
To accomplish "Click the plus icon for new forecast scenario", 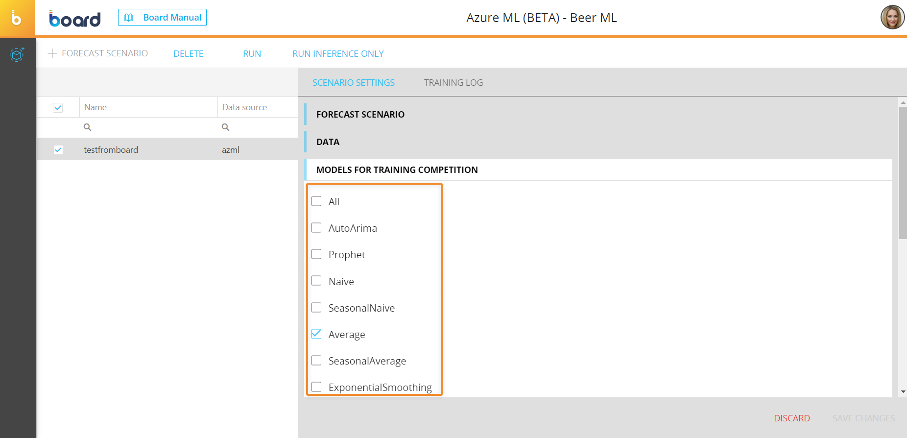I will point(52,53).
